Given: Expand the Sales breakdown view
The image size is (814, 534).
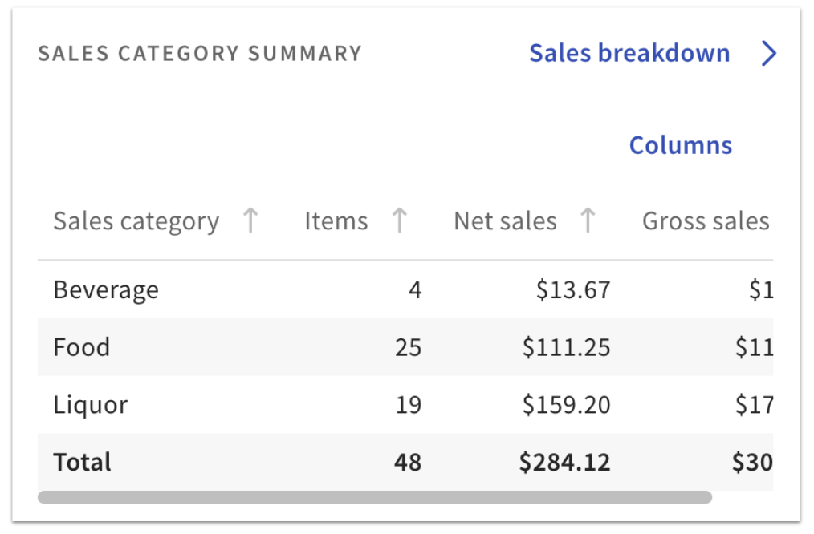Looking at the screenshot, I should (x=629, y=53).
